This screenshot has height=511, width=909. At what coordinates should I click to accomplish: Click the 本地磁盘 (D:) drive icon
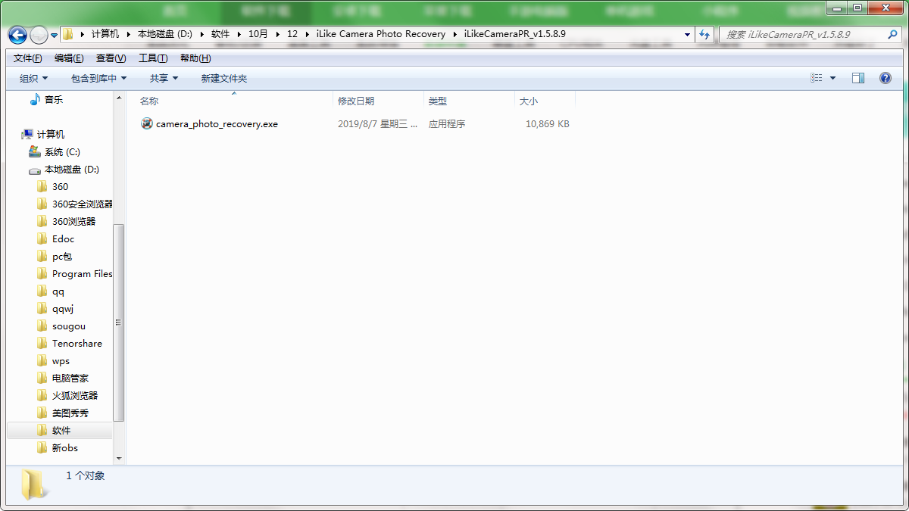click(35, 170)
